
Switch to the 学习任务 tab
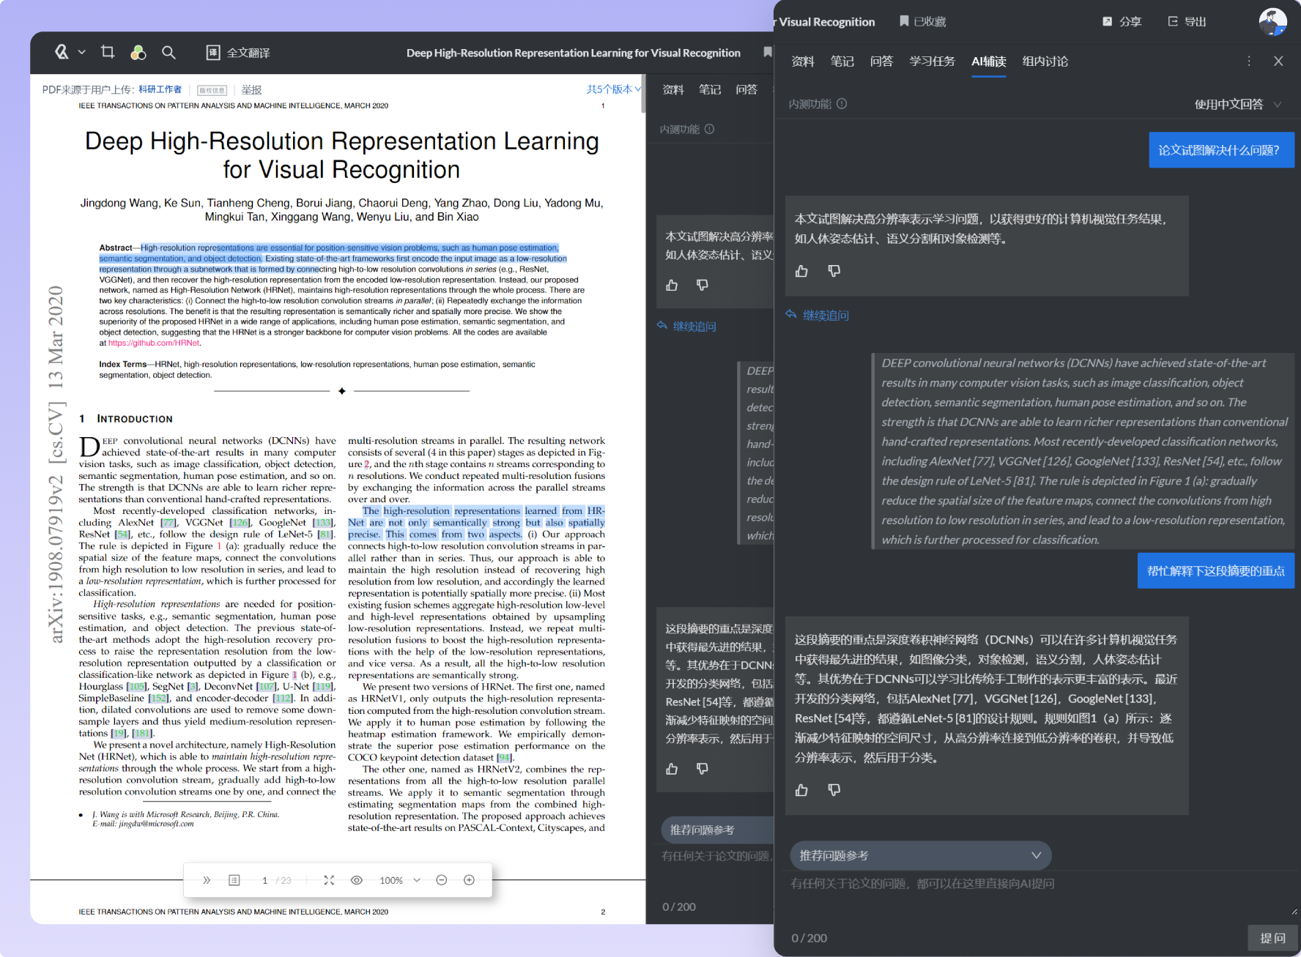(x=932, y=62)
